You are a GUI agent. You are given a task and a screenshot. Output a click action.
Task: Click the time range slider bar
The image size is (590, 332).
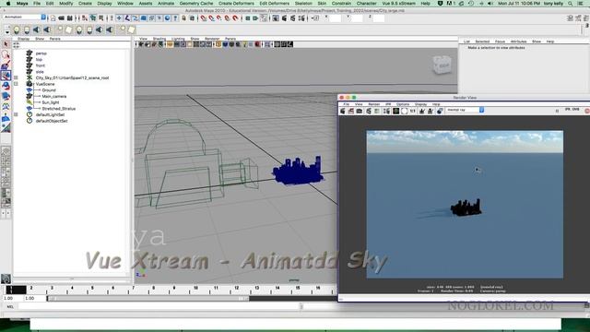point(147,299)
